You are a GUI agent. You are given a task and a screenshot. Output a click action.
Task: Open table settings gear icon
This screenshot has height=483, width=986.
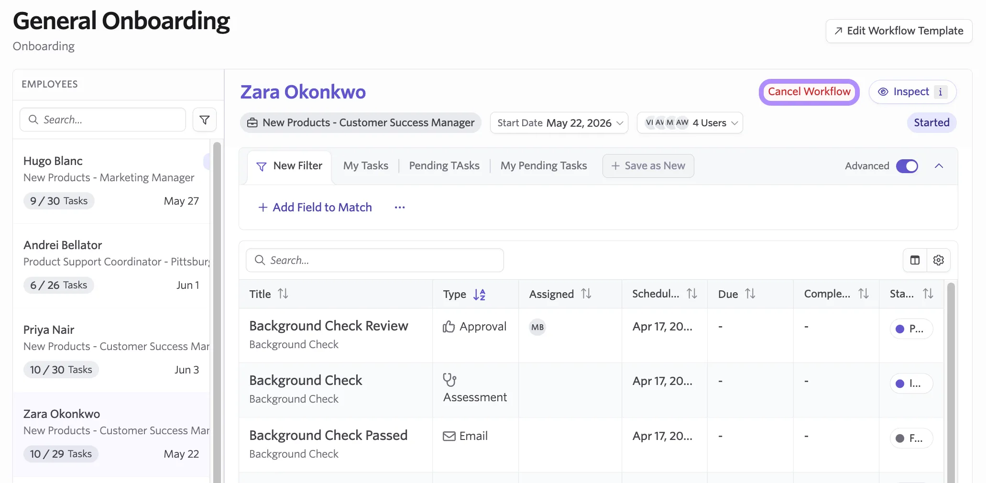tap(939, 260)
